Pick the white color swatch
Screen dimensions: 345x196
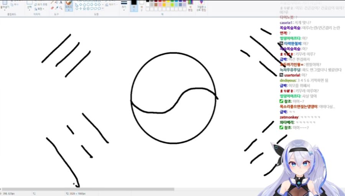(x=148, y=5)
